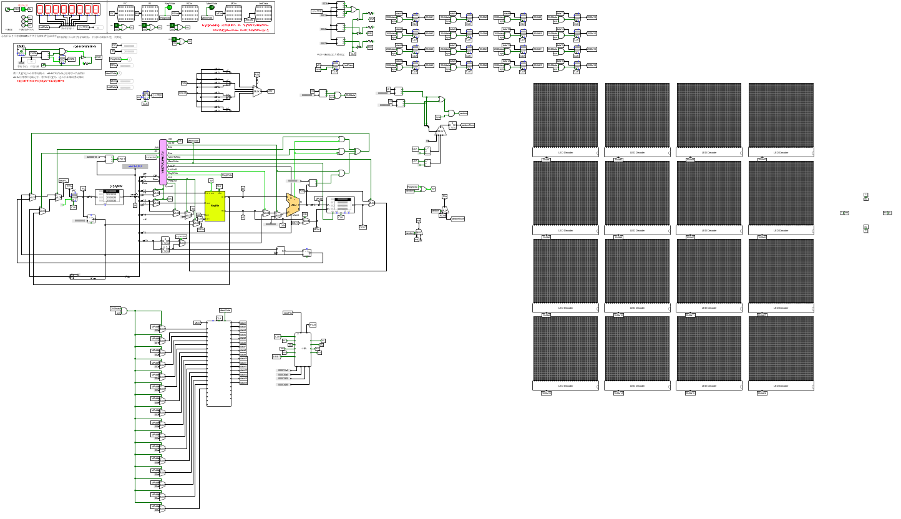
Task: Select the MemWrite tunnel above the bottom splitter block
Action: click(225, 310)
